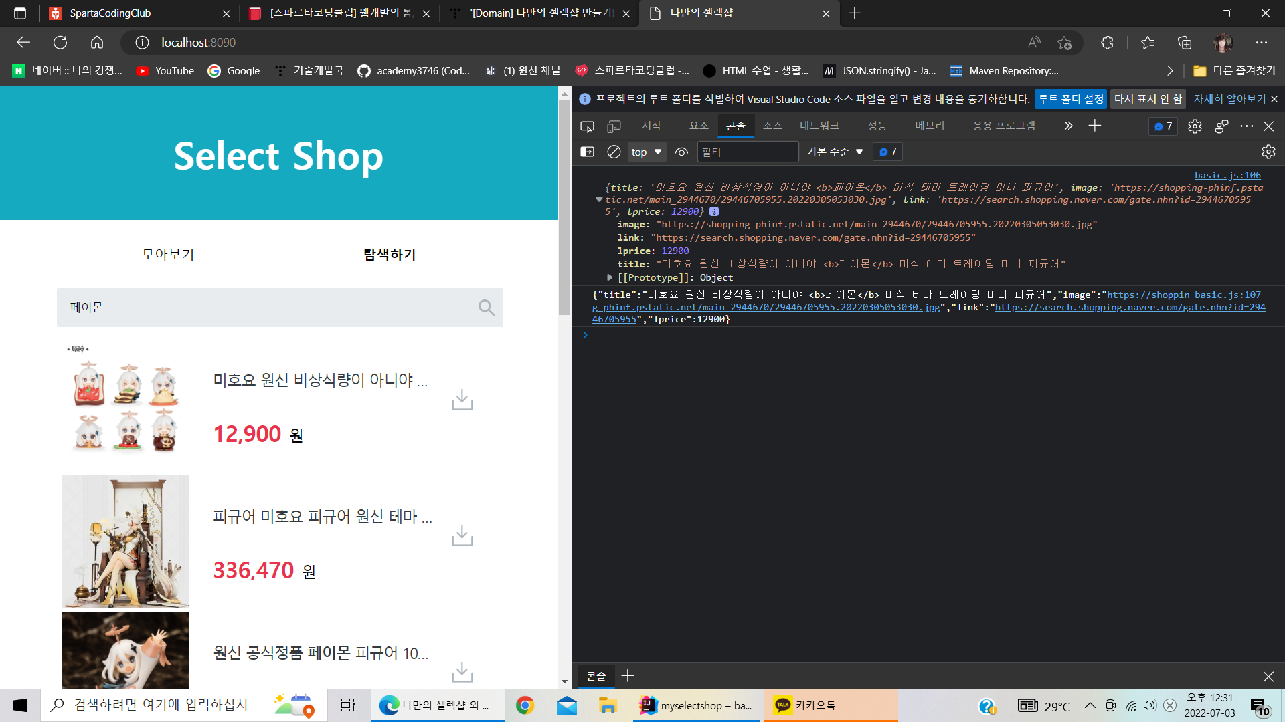The height and width of the screenshot is (722, 1285).
Task: Open browser extensions menu
Action: (x=1107, y=43)
